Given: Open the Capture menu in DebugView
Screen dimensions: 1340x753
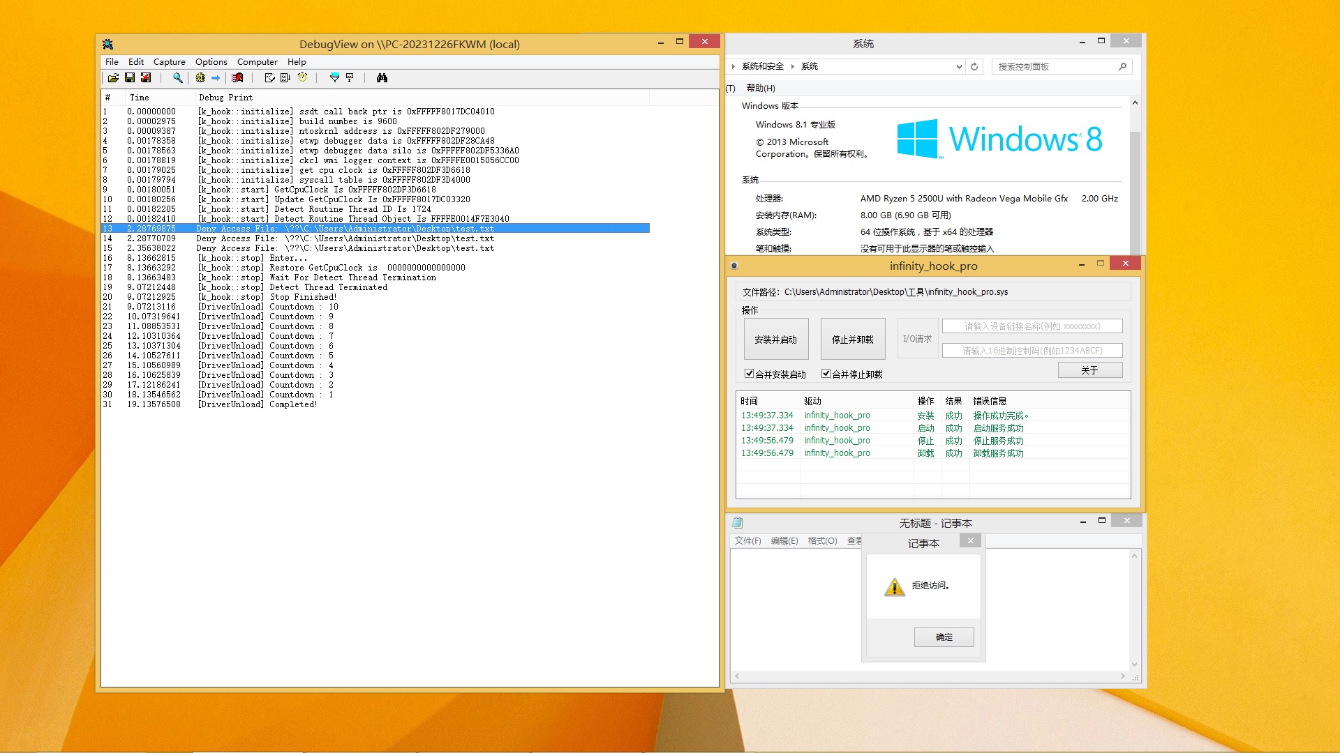Looking at the screenshot, I should 169,62.
